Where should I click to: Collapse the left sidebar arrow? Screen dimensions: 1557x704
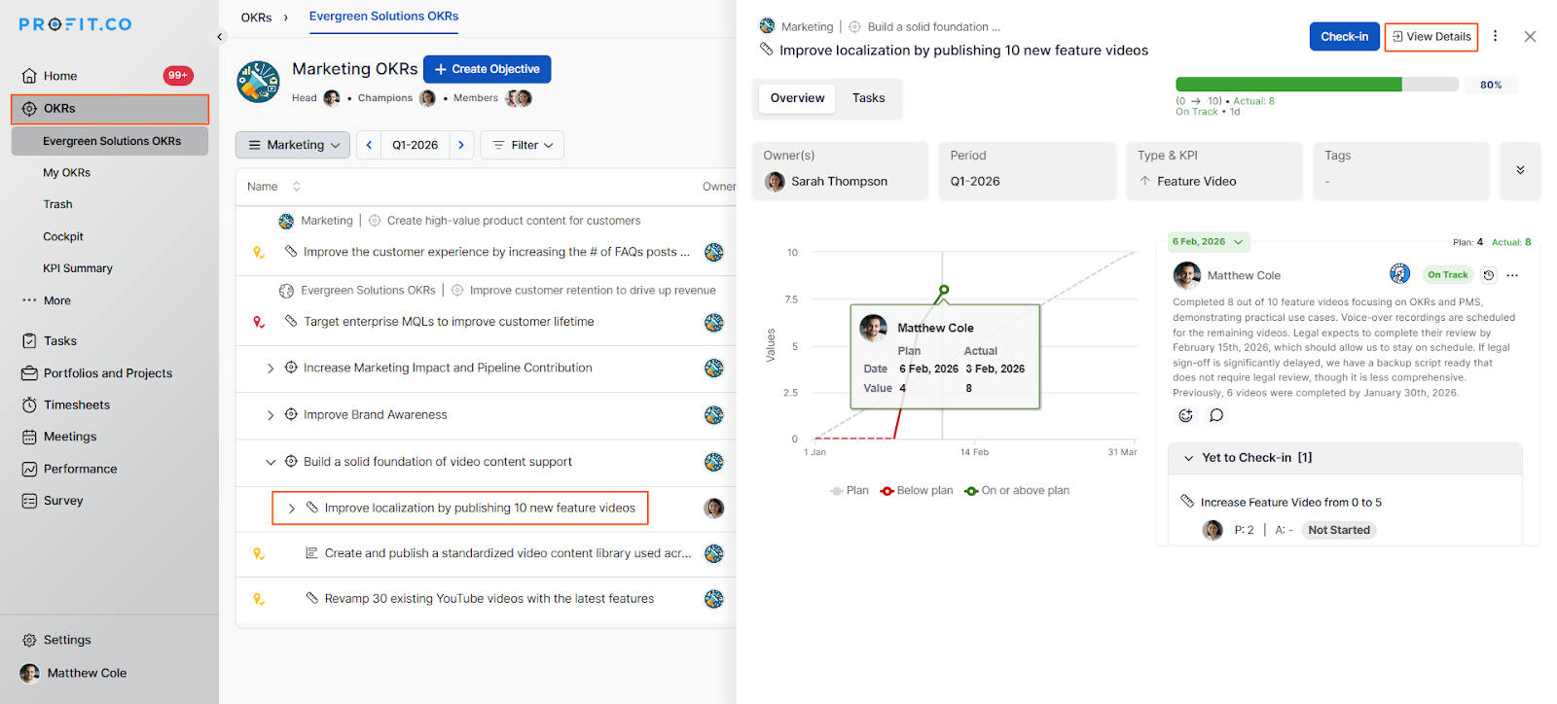pyautogui.click(x=220, y=37)
